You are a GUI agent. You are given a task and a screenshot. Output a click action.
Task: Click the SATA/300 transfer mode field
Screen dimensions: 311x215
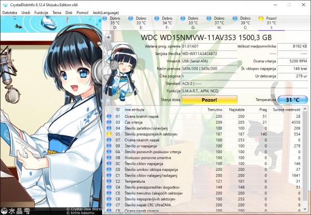(x=209, y=69)
